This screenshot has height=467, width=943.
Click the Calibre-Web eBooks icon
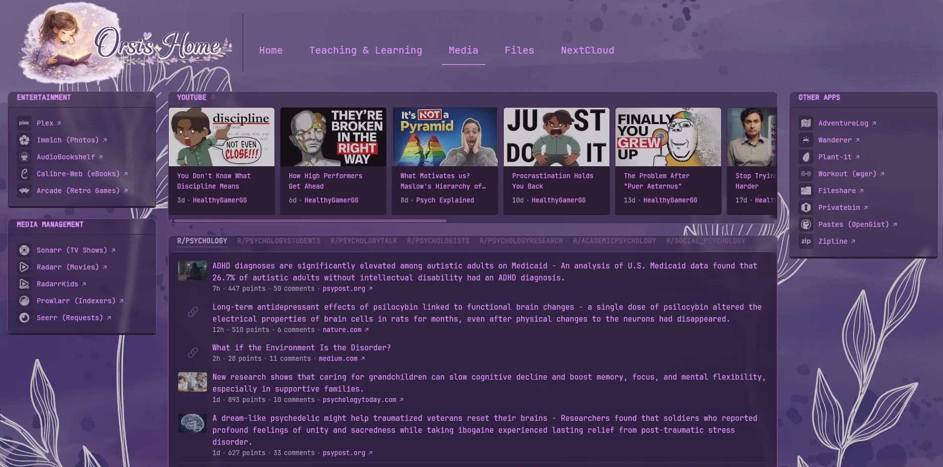[x=24, y=174]
